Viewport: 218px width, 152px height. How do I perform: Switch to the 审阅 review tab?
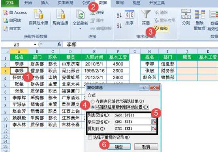(120, 3)
